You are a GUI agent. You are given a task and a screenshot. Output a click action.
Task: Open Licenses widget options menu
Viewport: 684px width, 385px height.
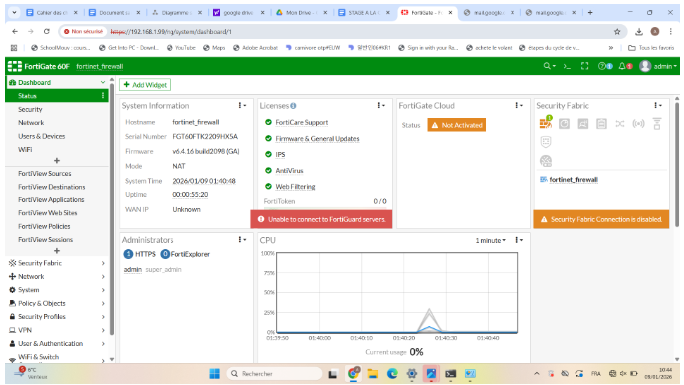381,105
